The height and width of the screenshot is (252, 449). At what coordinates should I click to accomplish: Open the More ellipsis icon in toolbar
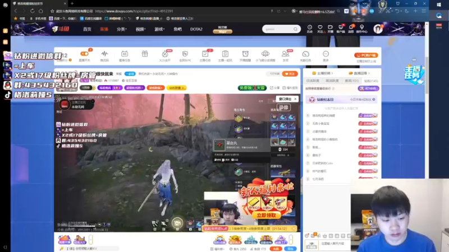(326, 54)
